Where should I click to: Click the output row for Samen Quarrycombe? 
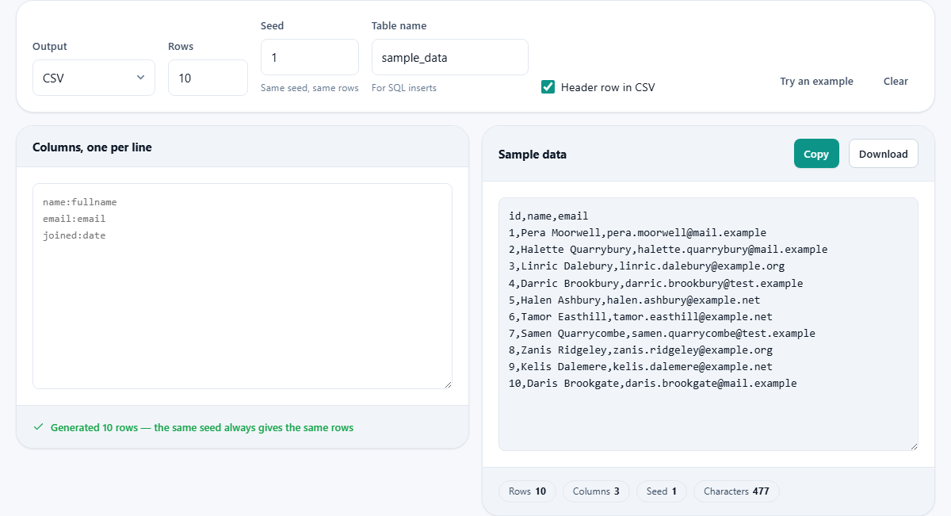coord(662,333)
